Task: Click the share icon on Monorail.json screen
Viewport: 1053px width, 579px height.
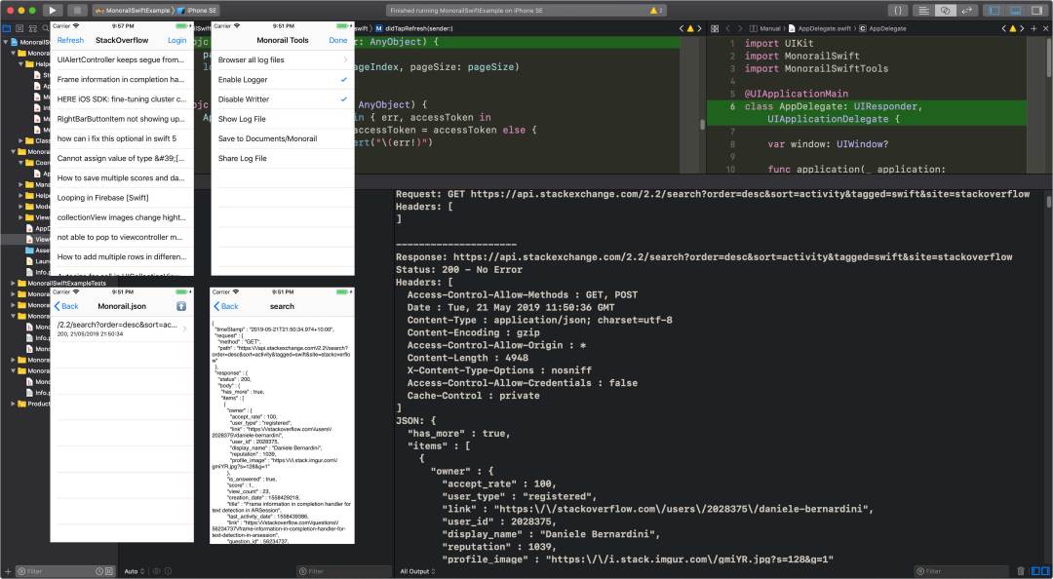Action: tap(180, 306)
